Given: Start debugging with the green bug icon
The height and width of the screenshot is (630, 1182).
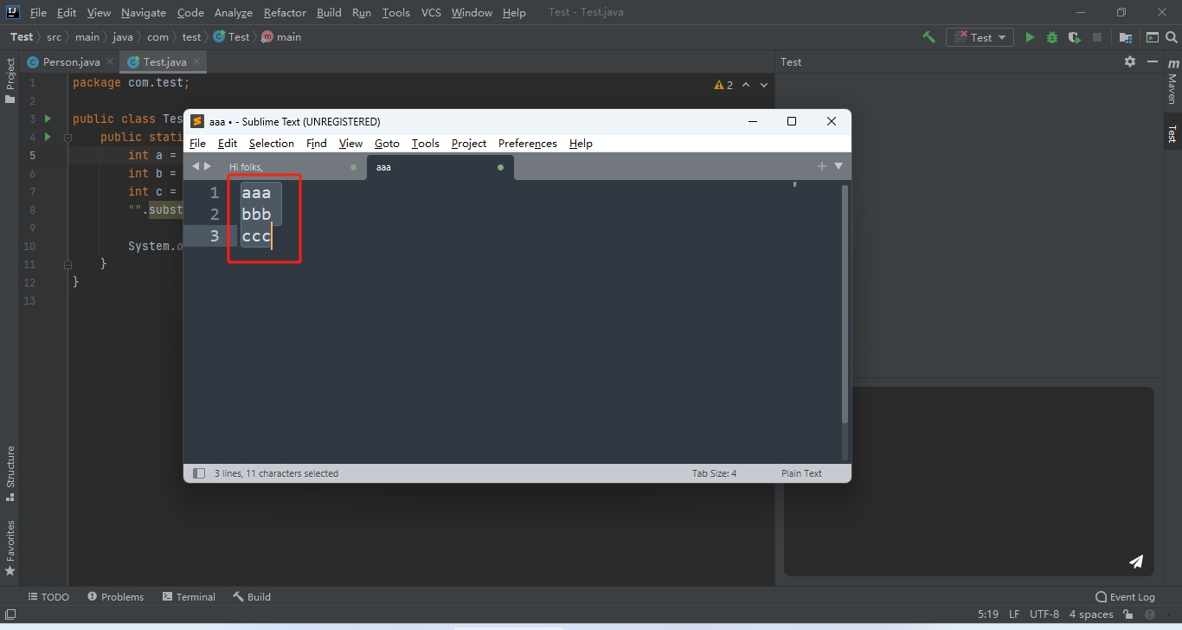Looking at the screenshot, I should (1052, 37).
